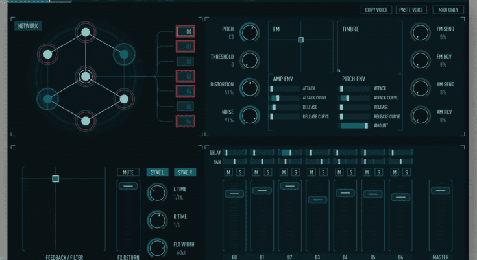Select voice 00 in the voice list
The width and height of the screenshot is (477, 260).
tap(186, 31)
